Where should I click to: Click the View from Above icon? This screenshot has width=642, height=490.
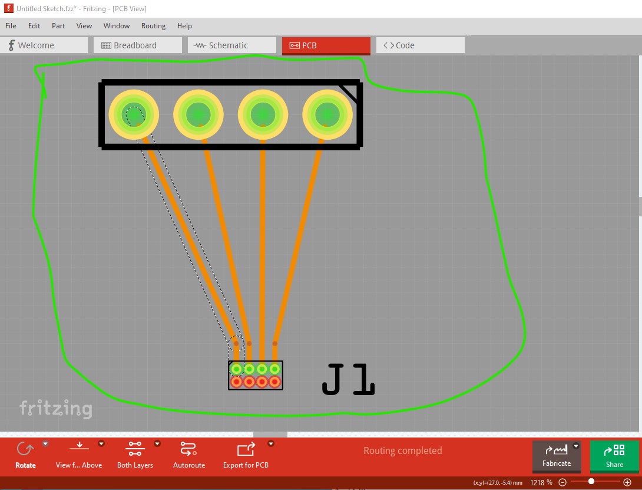pos(80,449)
